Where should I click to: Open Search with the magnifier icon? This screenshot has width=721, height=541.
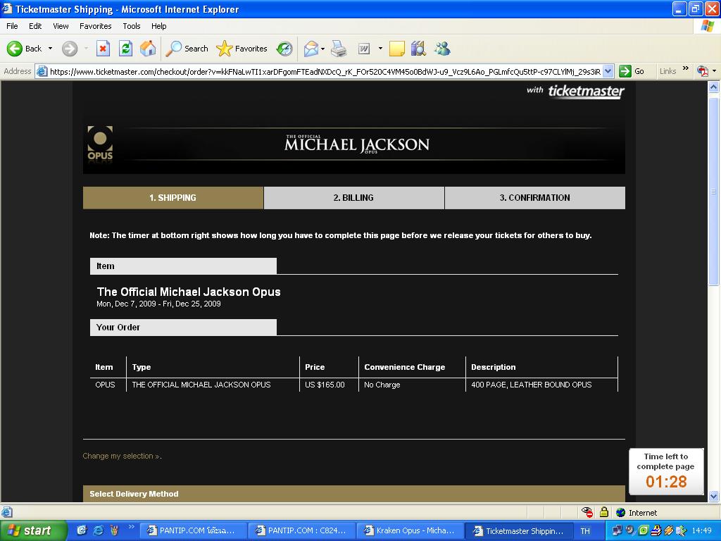point(187,49)
